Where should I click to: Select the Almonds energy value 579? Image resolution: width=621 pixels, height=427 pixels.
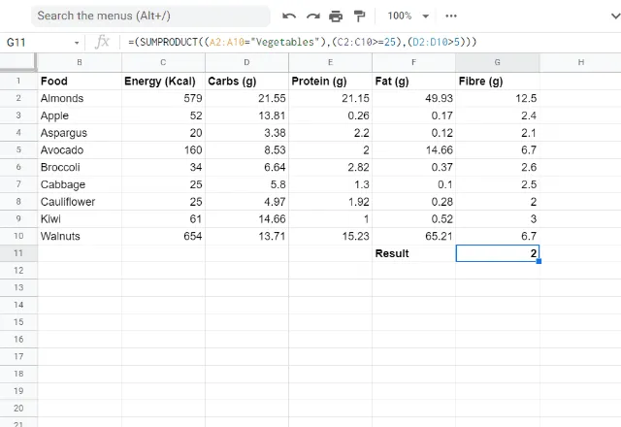pyautogui.click(x=163, y=98)
